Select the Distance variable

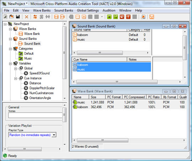point(35,83)
